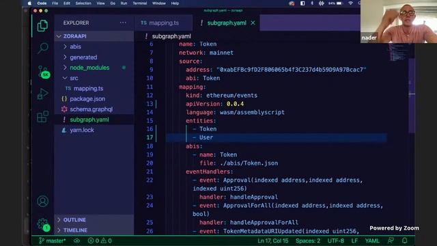Expand the generated folder
This screenshot has height=246, width=437.
(x=94, y=57)
